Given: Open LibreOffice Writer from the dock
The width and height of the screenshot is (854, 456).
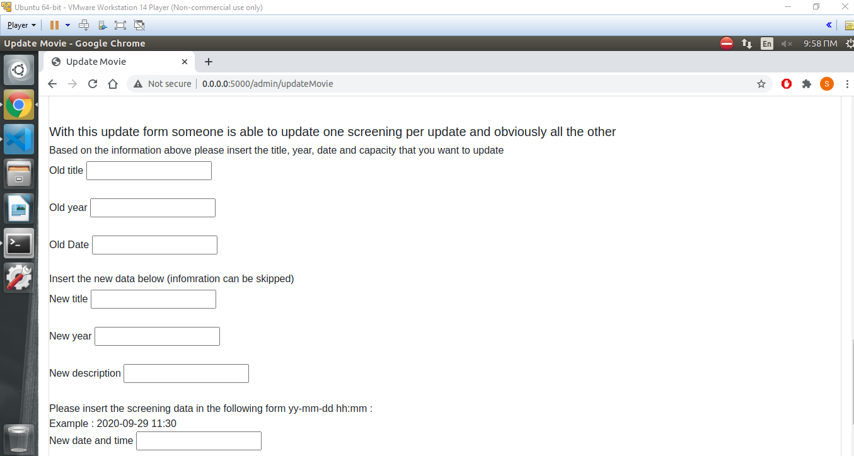Looking at the screenshot, I should pyautogui.click(x=19, y=208).
